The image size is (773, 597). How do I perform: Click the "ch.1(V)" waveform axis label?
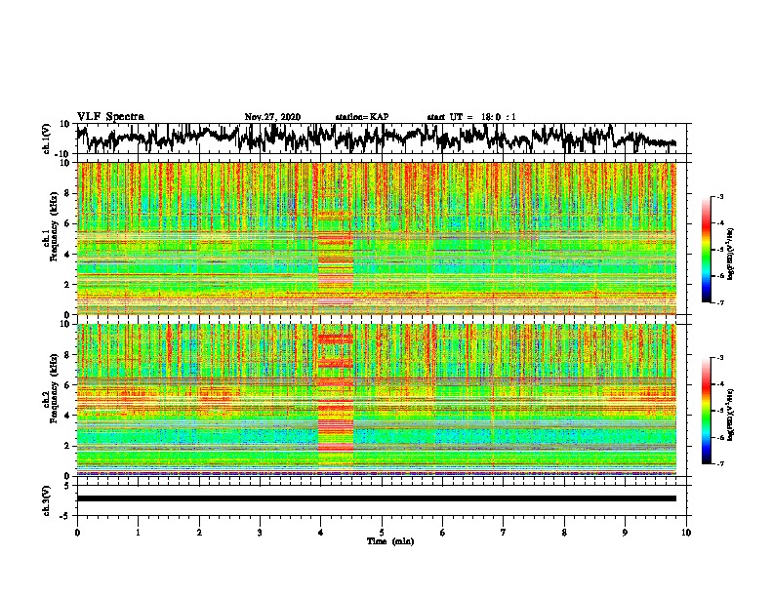point(47,139)
